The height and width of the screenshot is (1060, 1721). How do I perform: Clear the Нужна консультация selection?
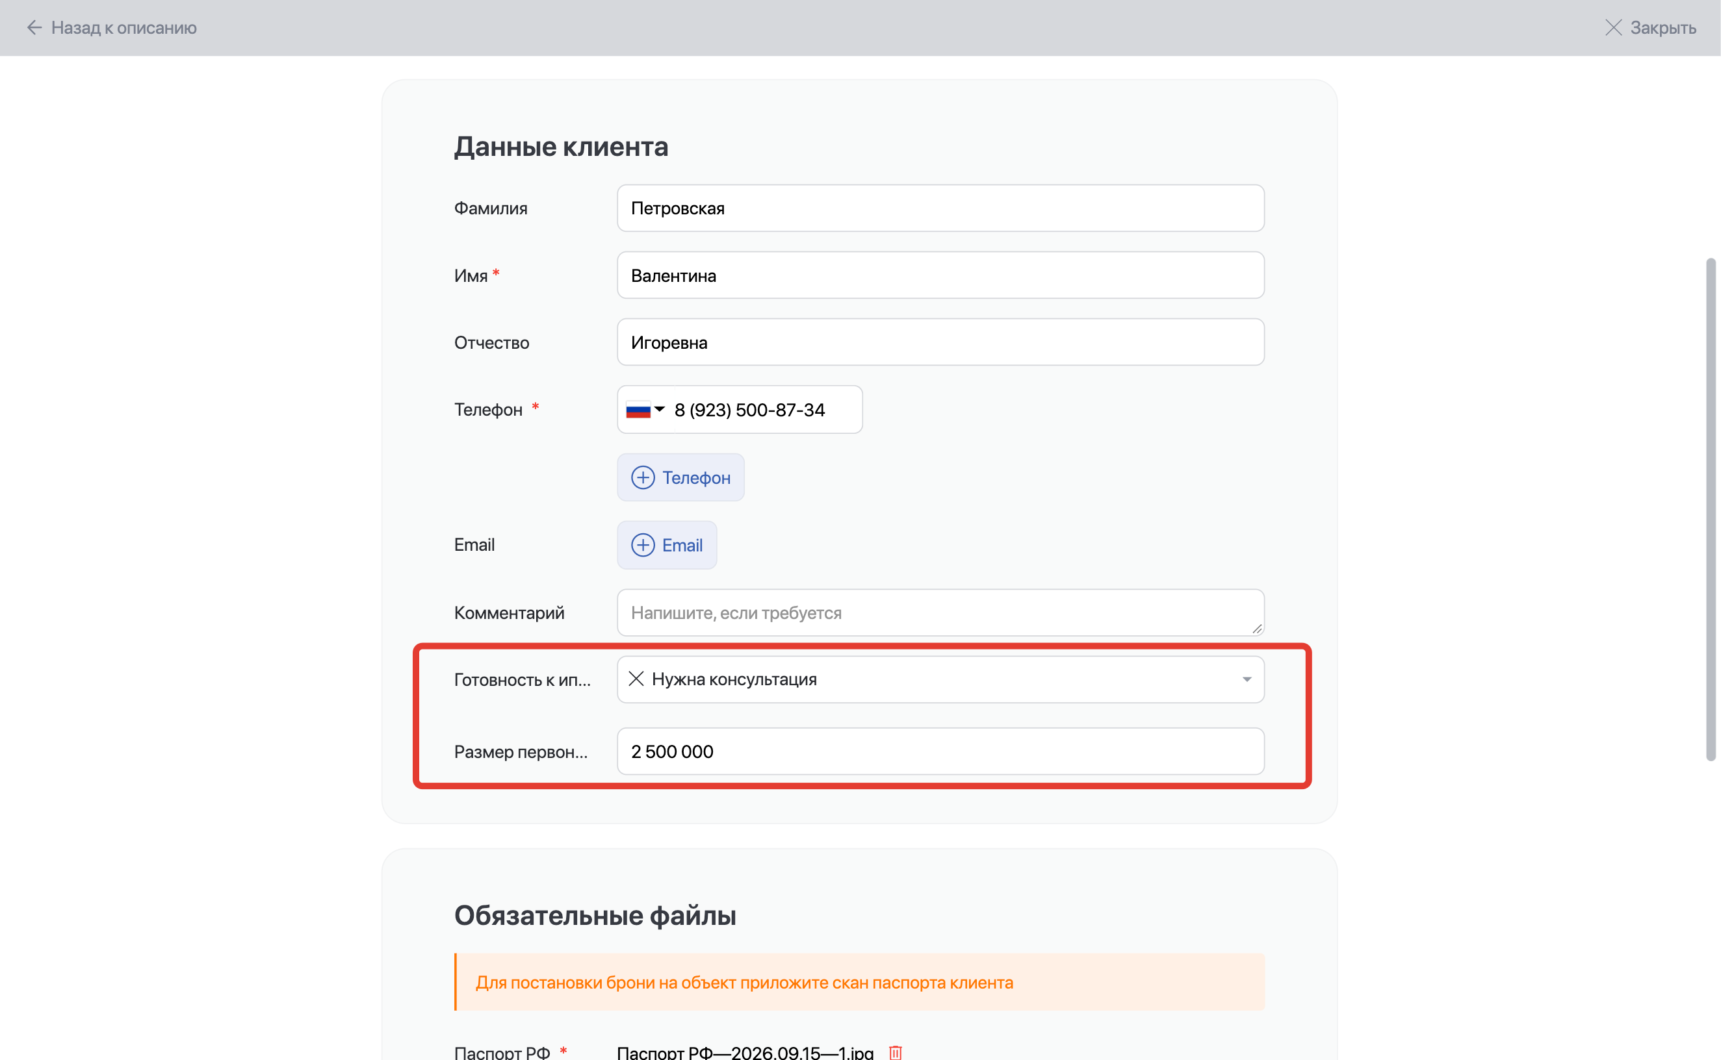(636, 679)
